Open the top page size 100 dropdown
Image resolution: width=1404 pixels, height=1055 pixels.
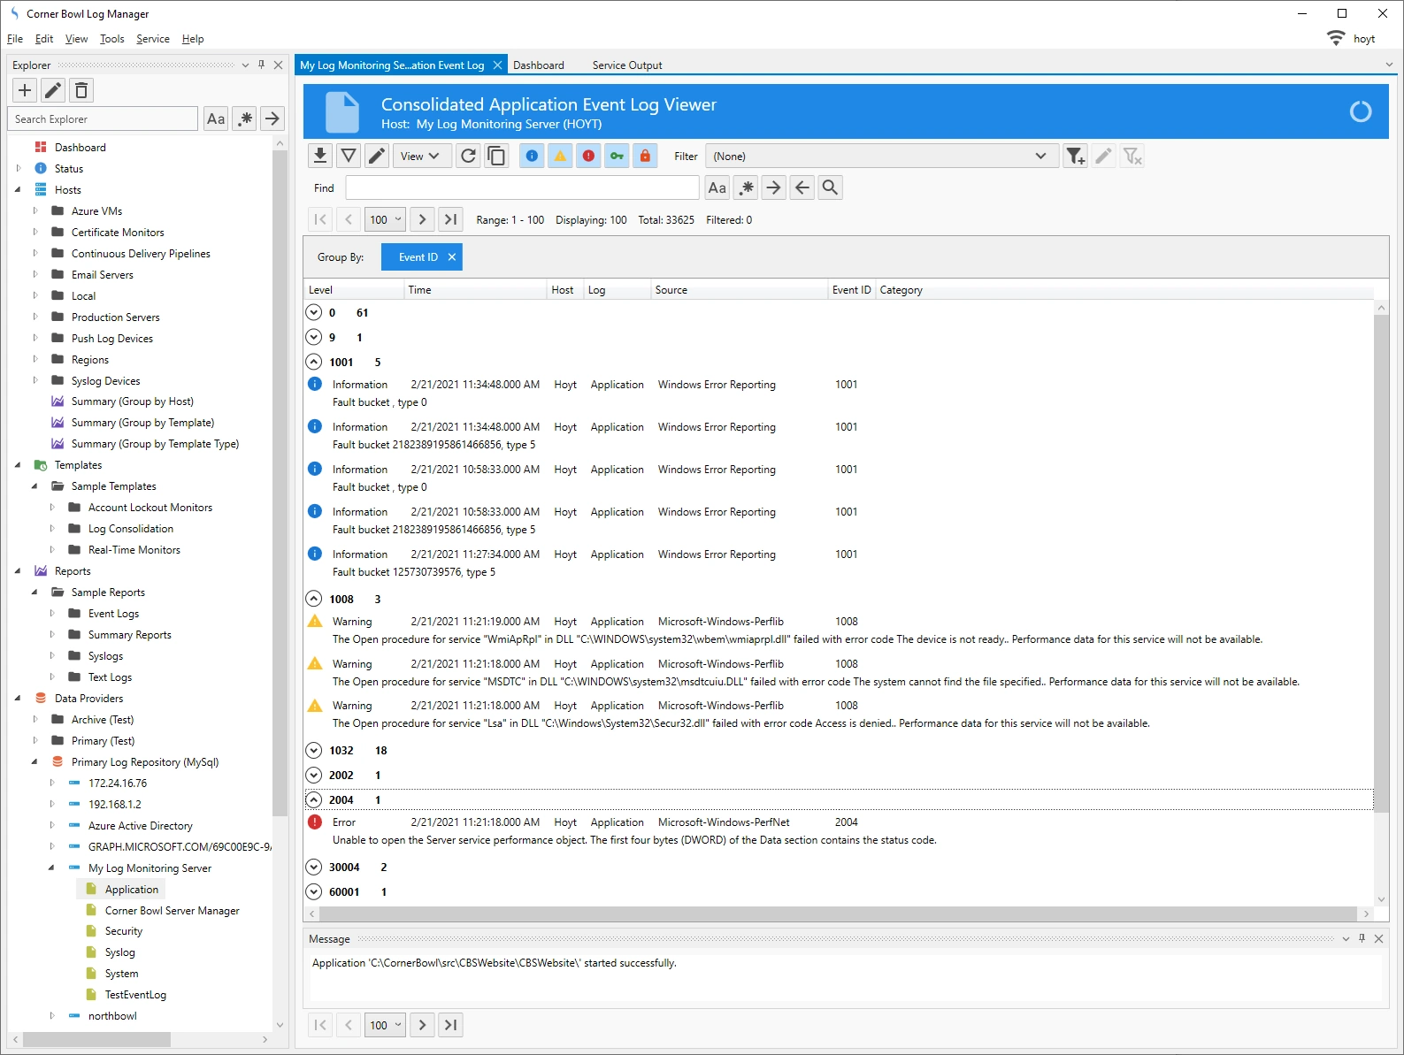385,219
